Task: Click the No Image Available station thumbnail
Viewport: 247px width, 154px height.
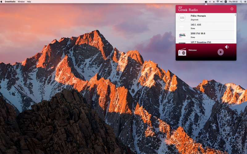Action: (x=182, y=18)
